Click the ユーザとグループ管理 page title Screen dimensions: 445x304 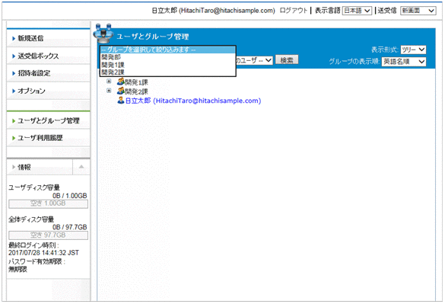click(153, 37)
